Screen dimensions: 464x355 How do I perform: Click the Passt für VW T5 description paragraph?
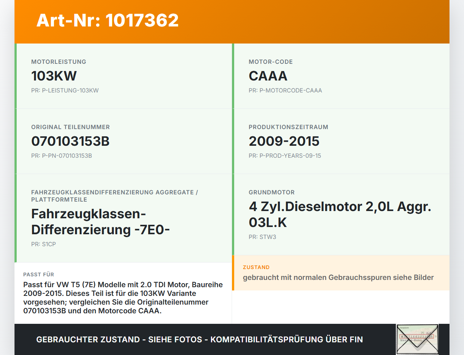tap(123, 298)
